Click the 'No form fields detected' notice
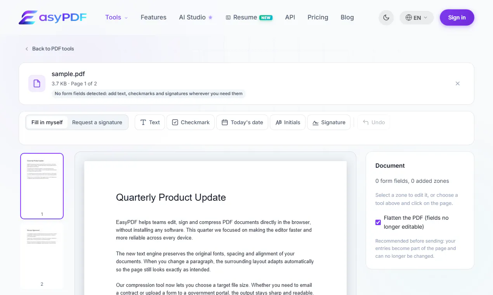Viewport: 493px width, 295px height. tap(149, 94)
